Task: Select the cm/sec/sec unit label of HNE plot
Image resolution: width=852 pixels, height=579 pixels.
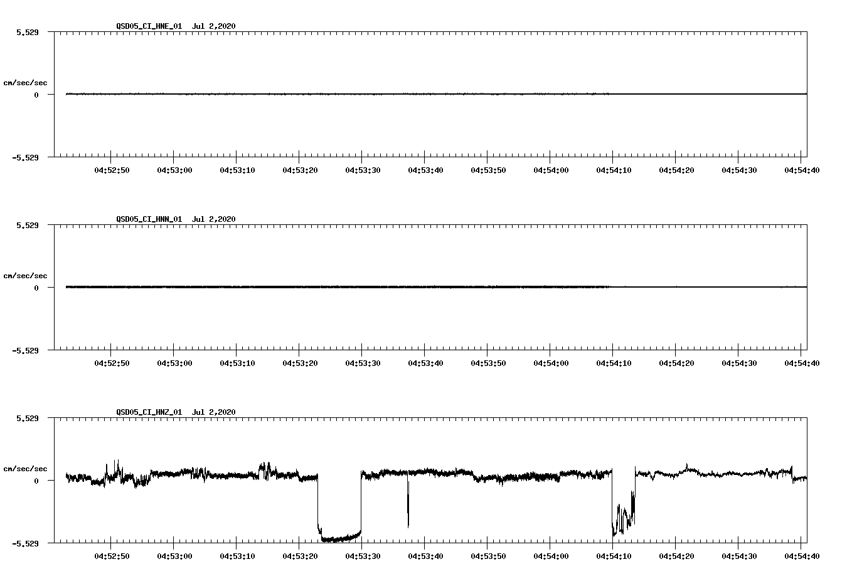Action: [x=25, y=83]
